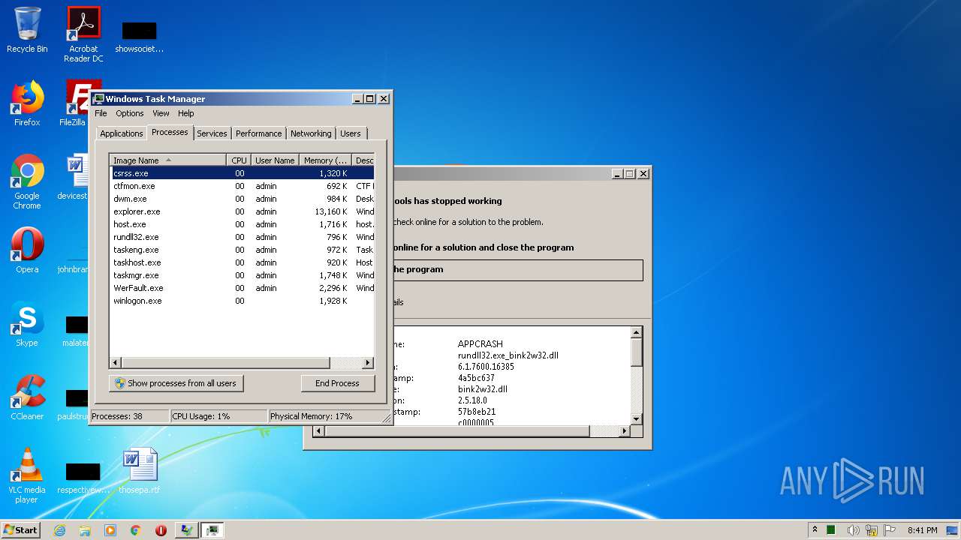The width and height of the screenshot is (961, 540).
Task: Open Internet Explorer in taskbar
Action: (x=60, y=530)
